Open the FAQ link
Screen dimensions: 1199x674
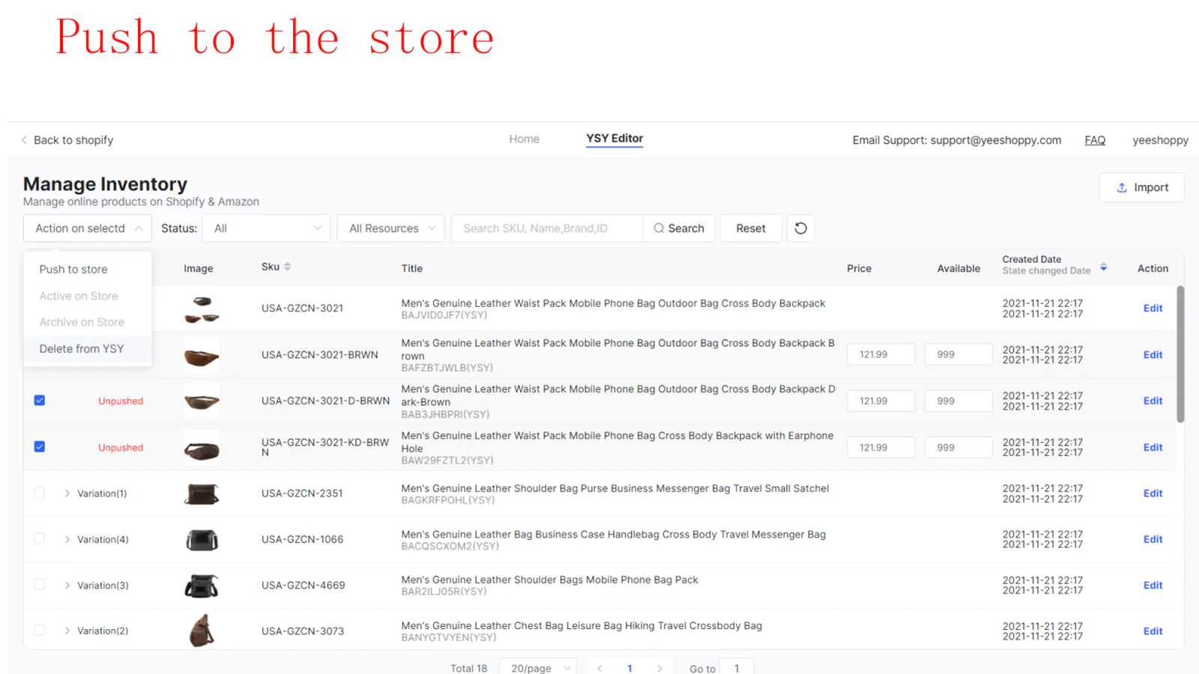pyautogui.click(x=1095, y=140)
